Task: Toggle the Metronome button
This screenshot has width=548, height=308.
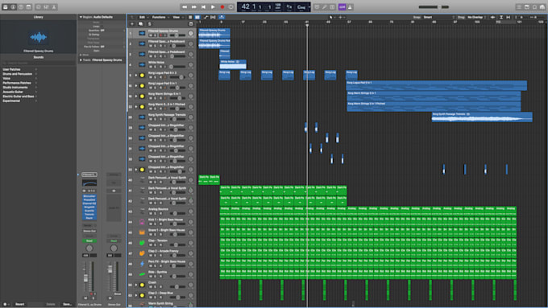Action: (350, 7)
